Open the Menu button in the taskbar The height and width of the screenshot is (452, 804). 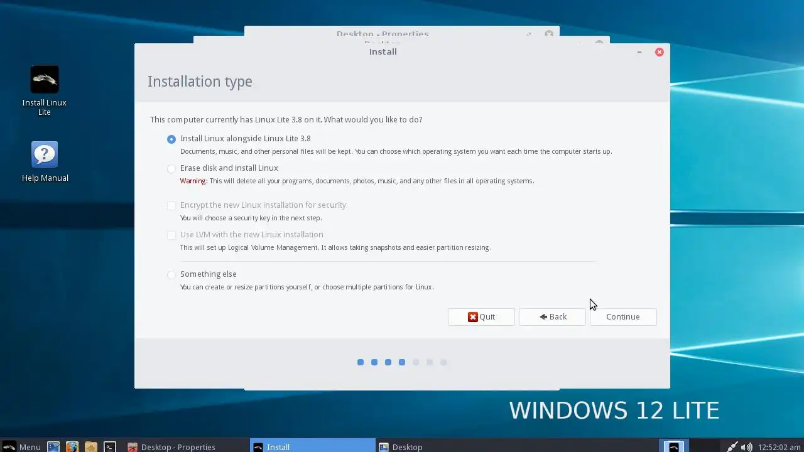22,446
